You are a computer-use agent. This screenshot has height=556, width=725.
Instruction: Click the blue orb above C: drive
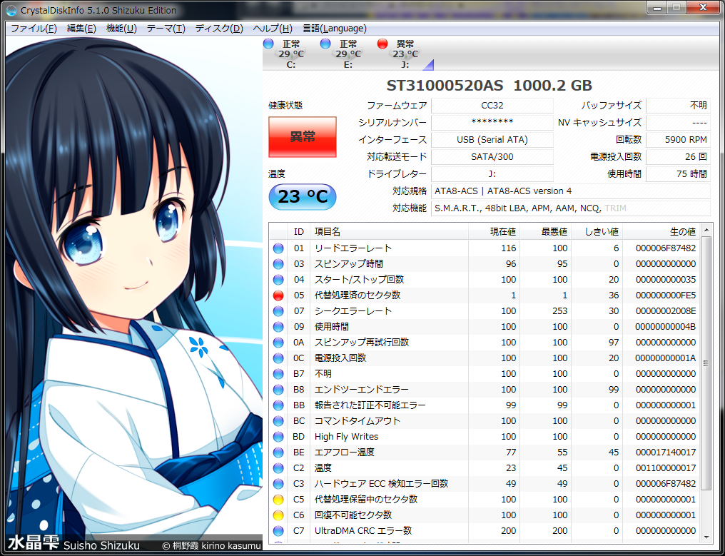pos(268,44)
